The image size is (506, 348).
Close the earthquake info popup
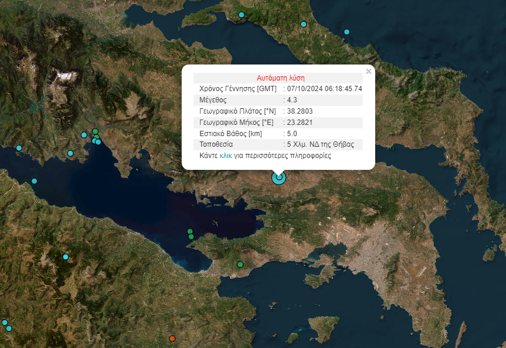click(369, 72)
